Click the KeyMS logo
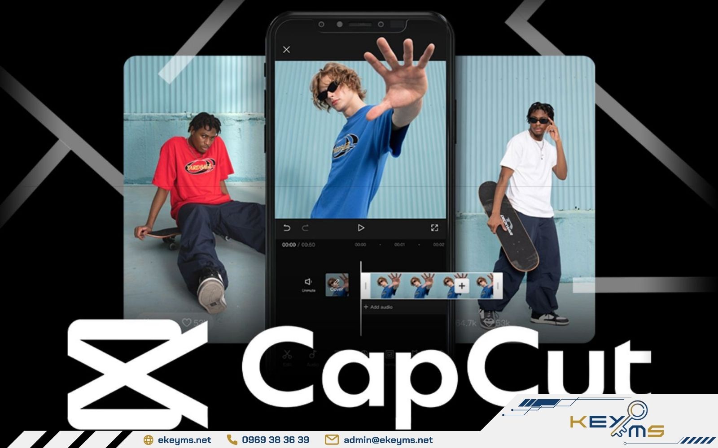The image size is (718, 448). (x=617, y=421)
